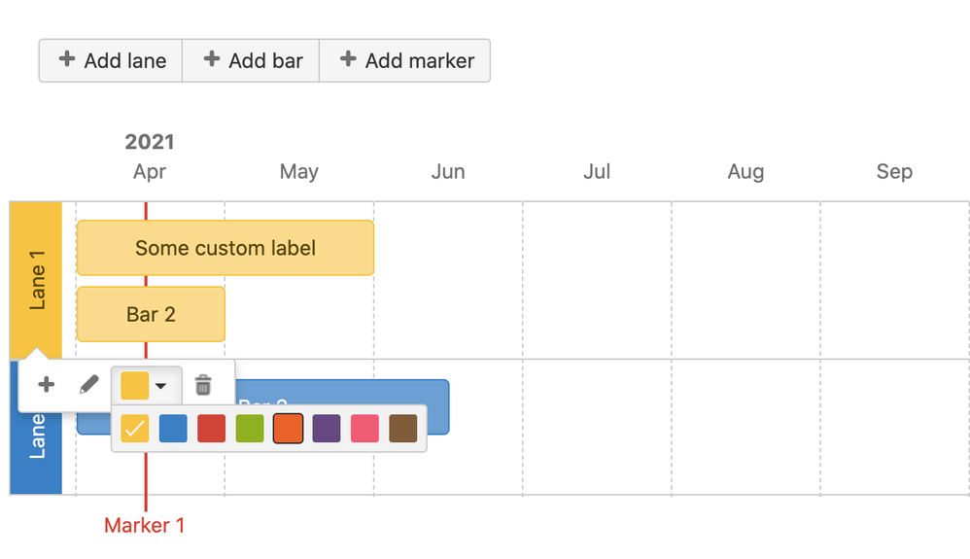Click the Marker 1 label

[x=144, y=525]
